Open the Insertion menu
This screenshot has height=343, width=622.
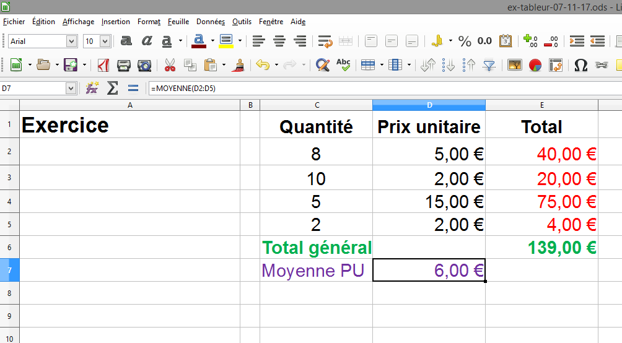115,22
